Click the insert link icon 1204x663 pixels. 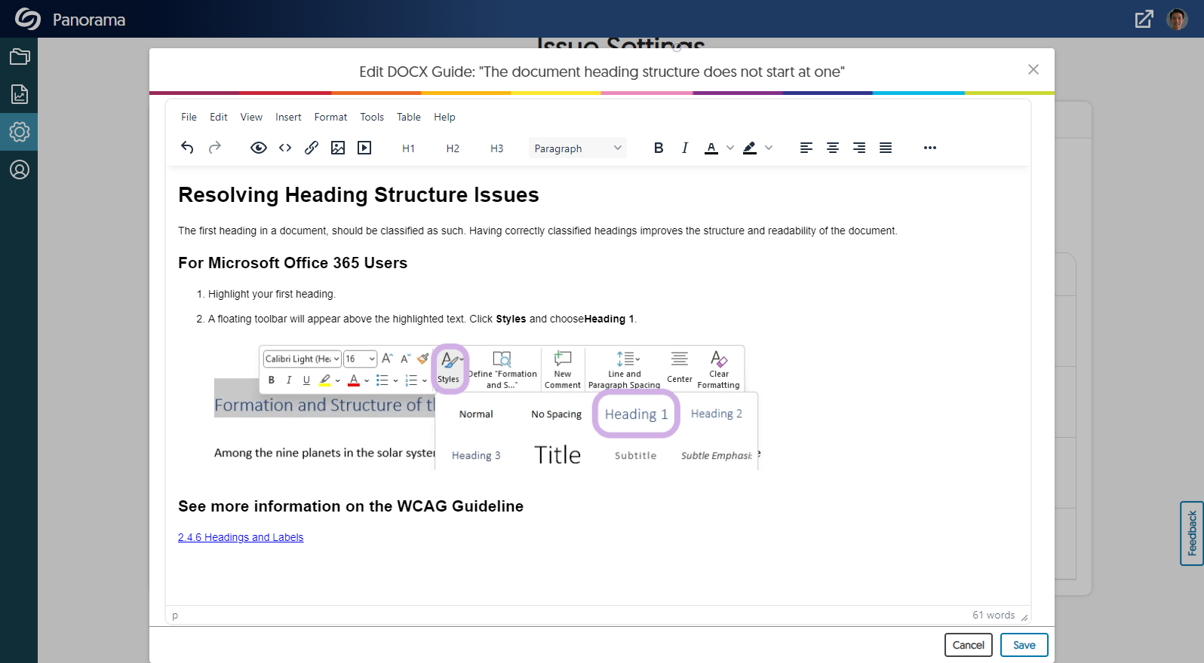(312, 148)
